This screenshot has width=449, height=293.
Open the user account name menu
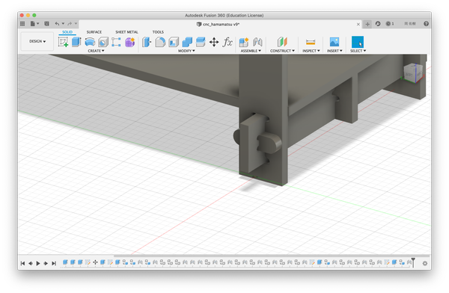tap(410, 24)
